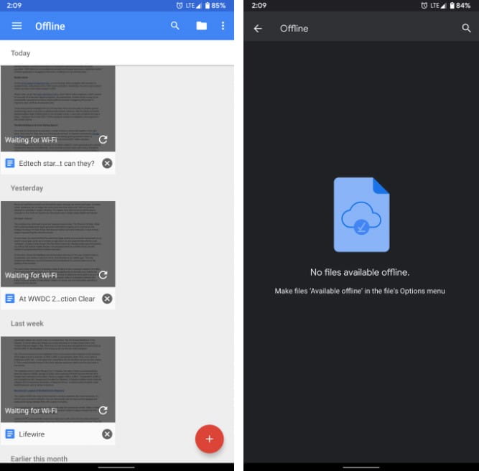Select the Lifewire file name

click(x=32, y=434)
